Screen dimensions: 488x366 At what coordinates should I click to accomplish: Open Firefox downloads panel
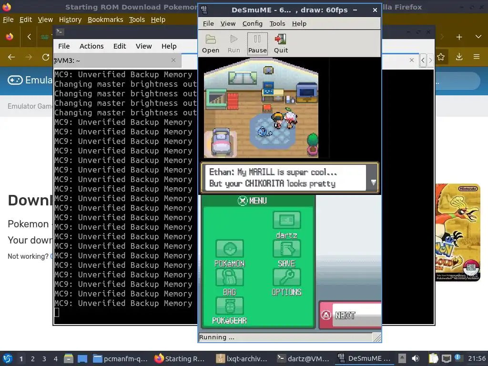[459, 57]
